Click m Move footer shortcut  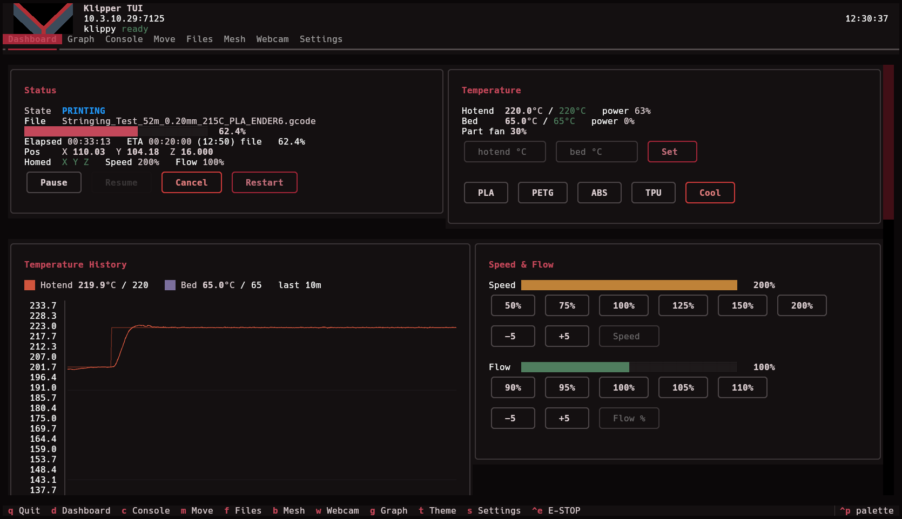(x=197, y=510)
